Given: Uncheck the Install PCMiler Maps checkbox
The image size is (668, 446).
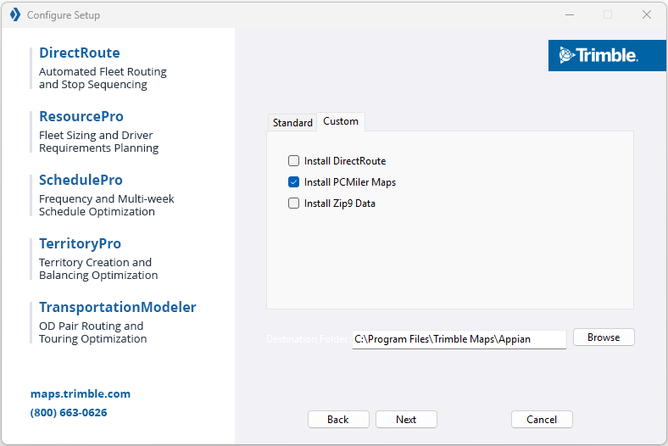Looking at the screenshot, I should [293, 182].
